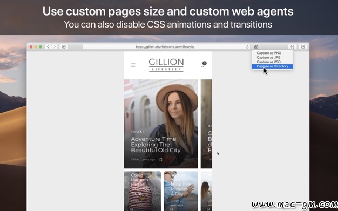Click the TRAVEL category label

pos(138,132)
